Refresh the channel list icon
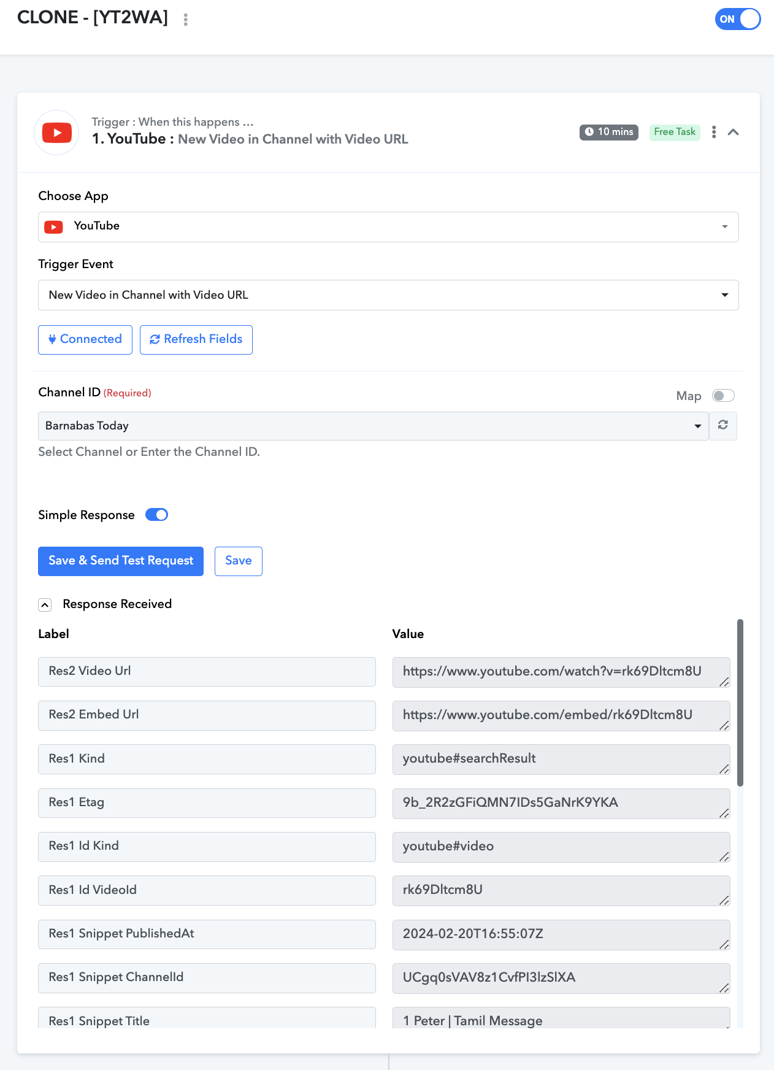This screenshot has width=774, height=1070. click(x=723, y=425)
